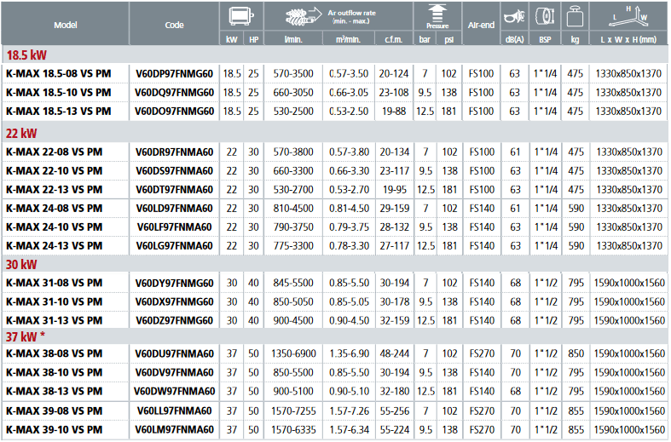This screenshot has height=442, width=671.
Task: Click the noise level horn icon
Action: pos(514,17)
